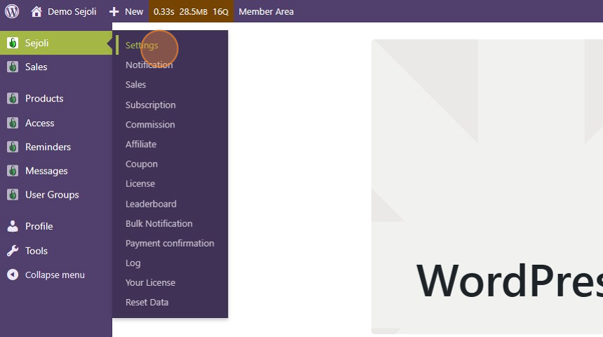Click Collapse menu text
The image size is (603, 337).
click(55, 275)
